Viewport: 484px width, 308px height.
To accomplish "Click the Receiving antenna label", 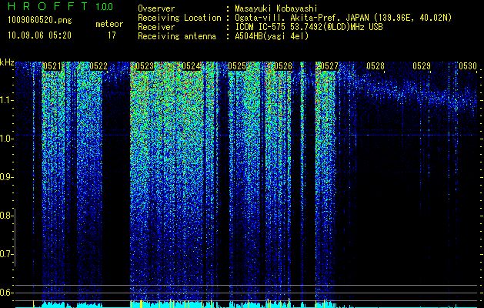I will point(177,36).
